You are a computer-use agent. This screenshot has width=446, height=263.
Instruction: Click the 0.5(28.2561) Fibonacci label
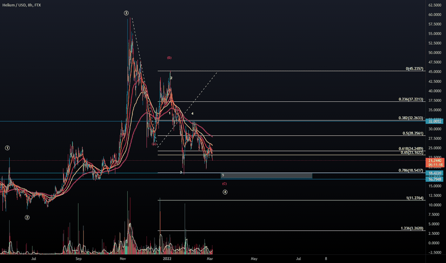pyautogui.click(x=413, y=133)
